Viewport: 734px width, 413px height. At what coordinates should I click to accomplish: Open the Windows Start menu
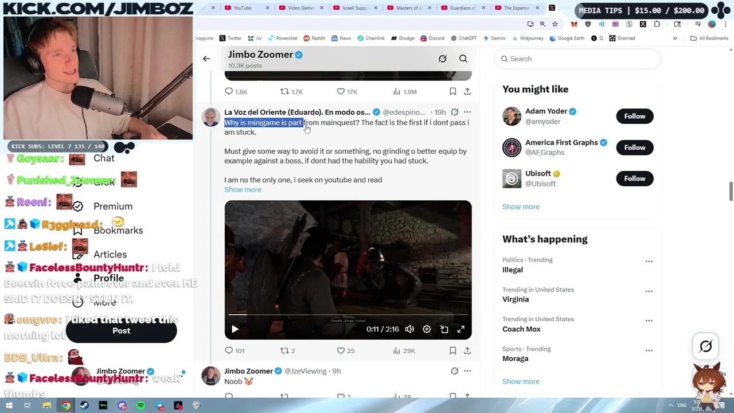point(9,406)
